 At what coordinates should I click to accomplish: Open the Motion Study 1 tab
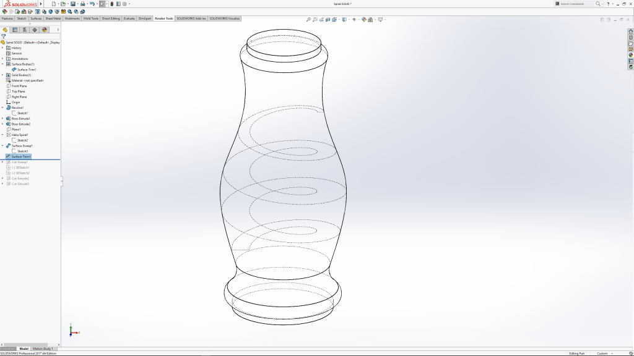point(43,349)
